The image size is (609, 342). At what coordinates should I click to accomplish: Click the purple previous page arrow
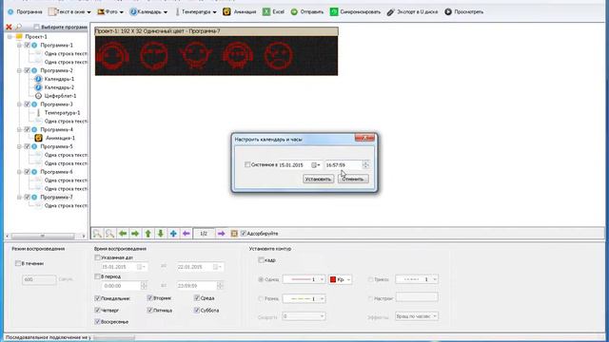187,234
